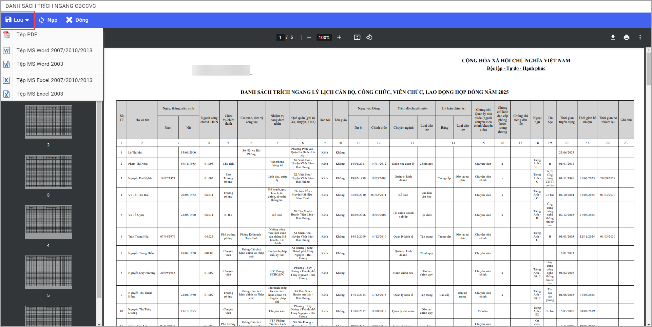Viewport: 652px width, 327px height.
Task: Click the Ngày vào Đảng column header
Action: click(x=369, y=108)
